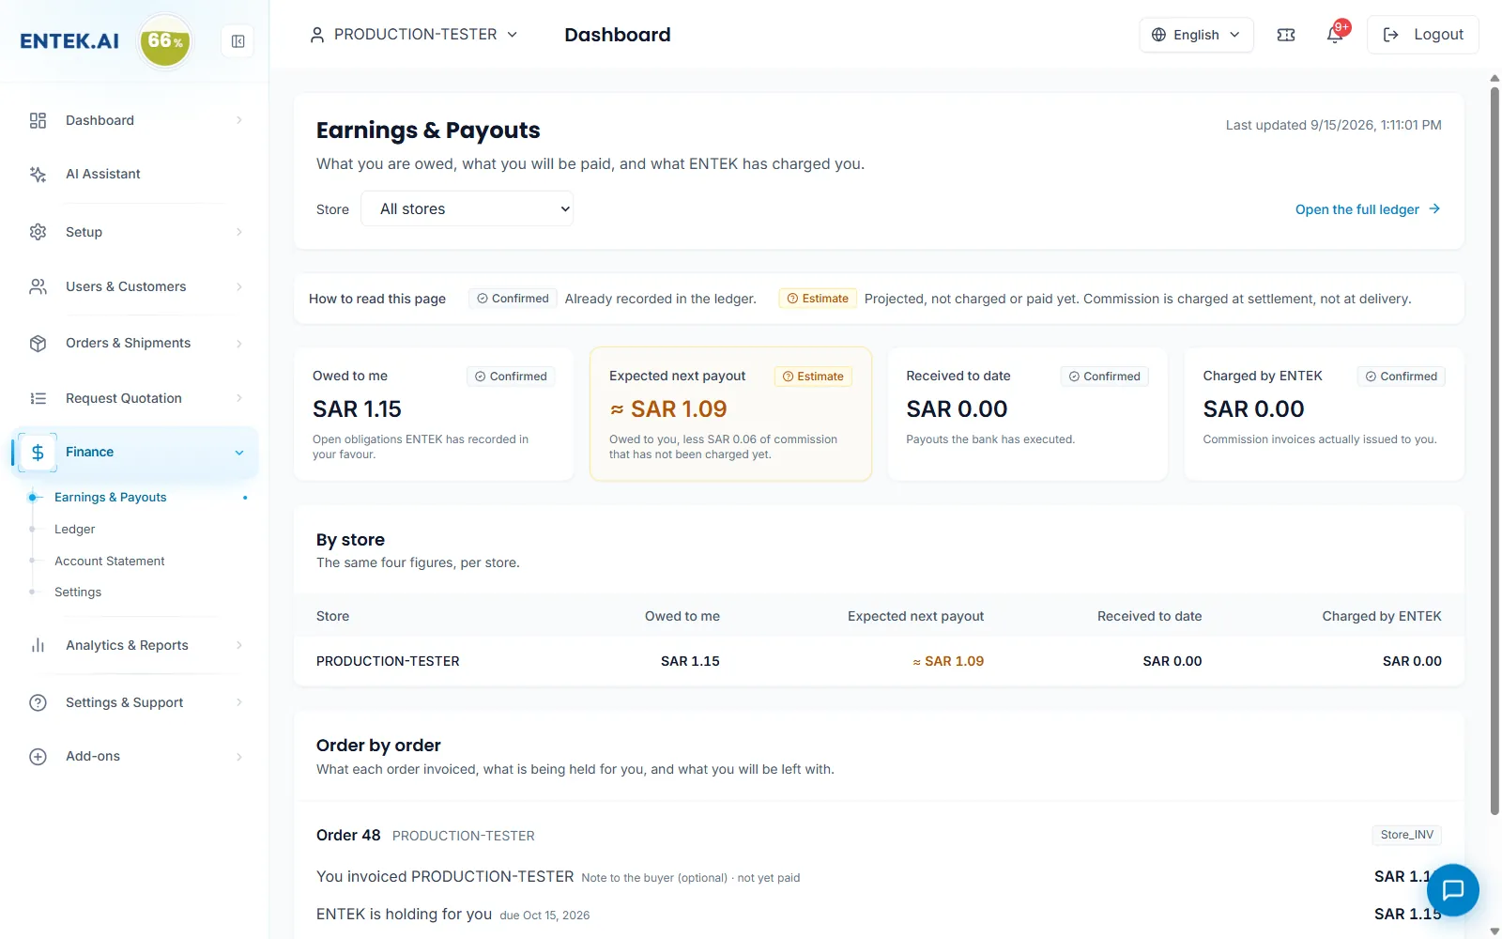The width and height of the screenshot is (1502, 939).
Task: Click the Orders & Shipments box icon
Action: tap(38, 343)
